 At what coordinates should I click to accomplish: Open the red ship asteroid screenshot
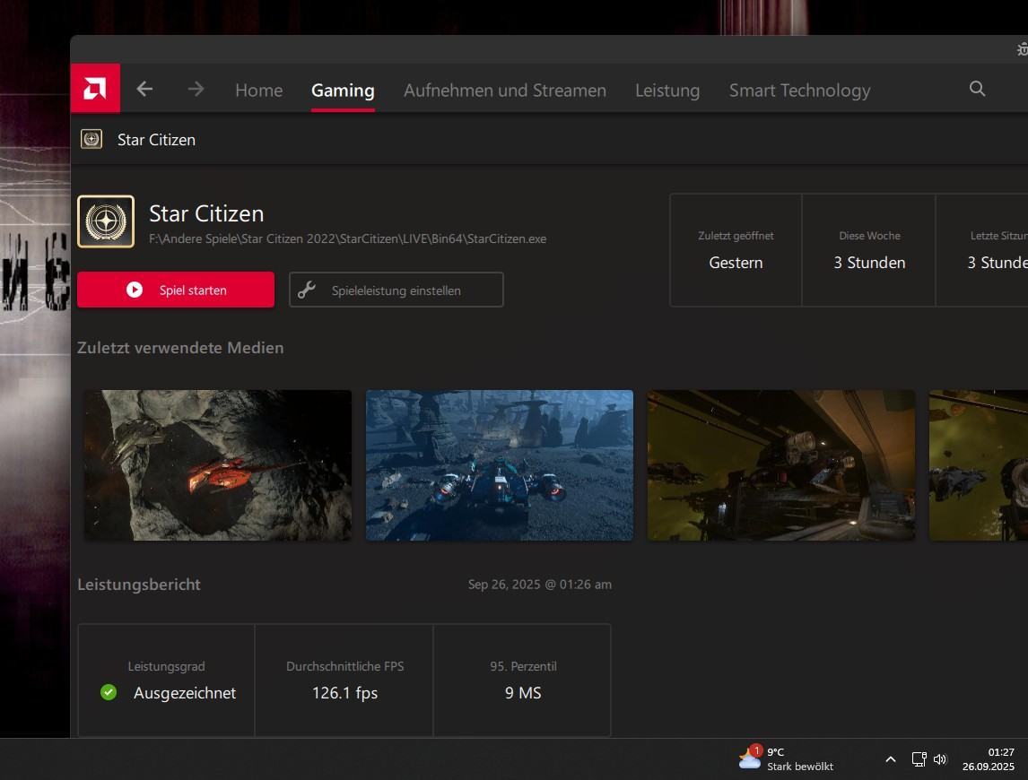pyautogui.click(x=218, y=465)
